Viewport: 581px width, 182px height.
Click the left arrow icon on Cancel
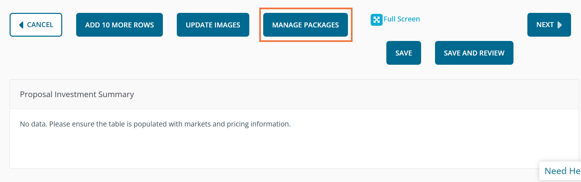22,25
